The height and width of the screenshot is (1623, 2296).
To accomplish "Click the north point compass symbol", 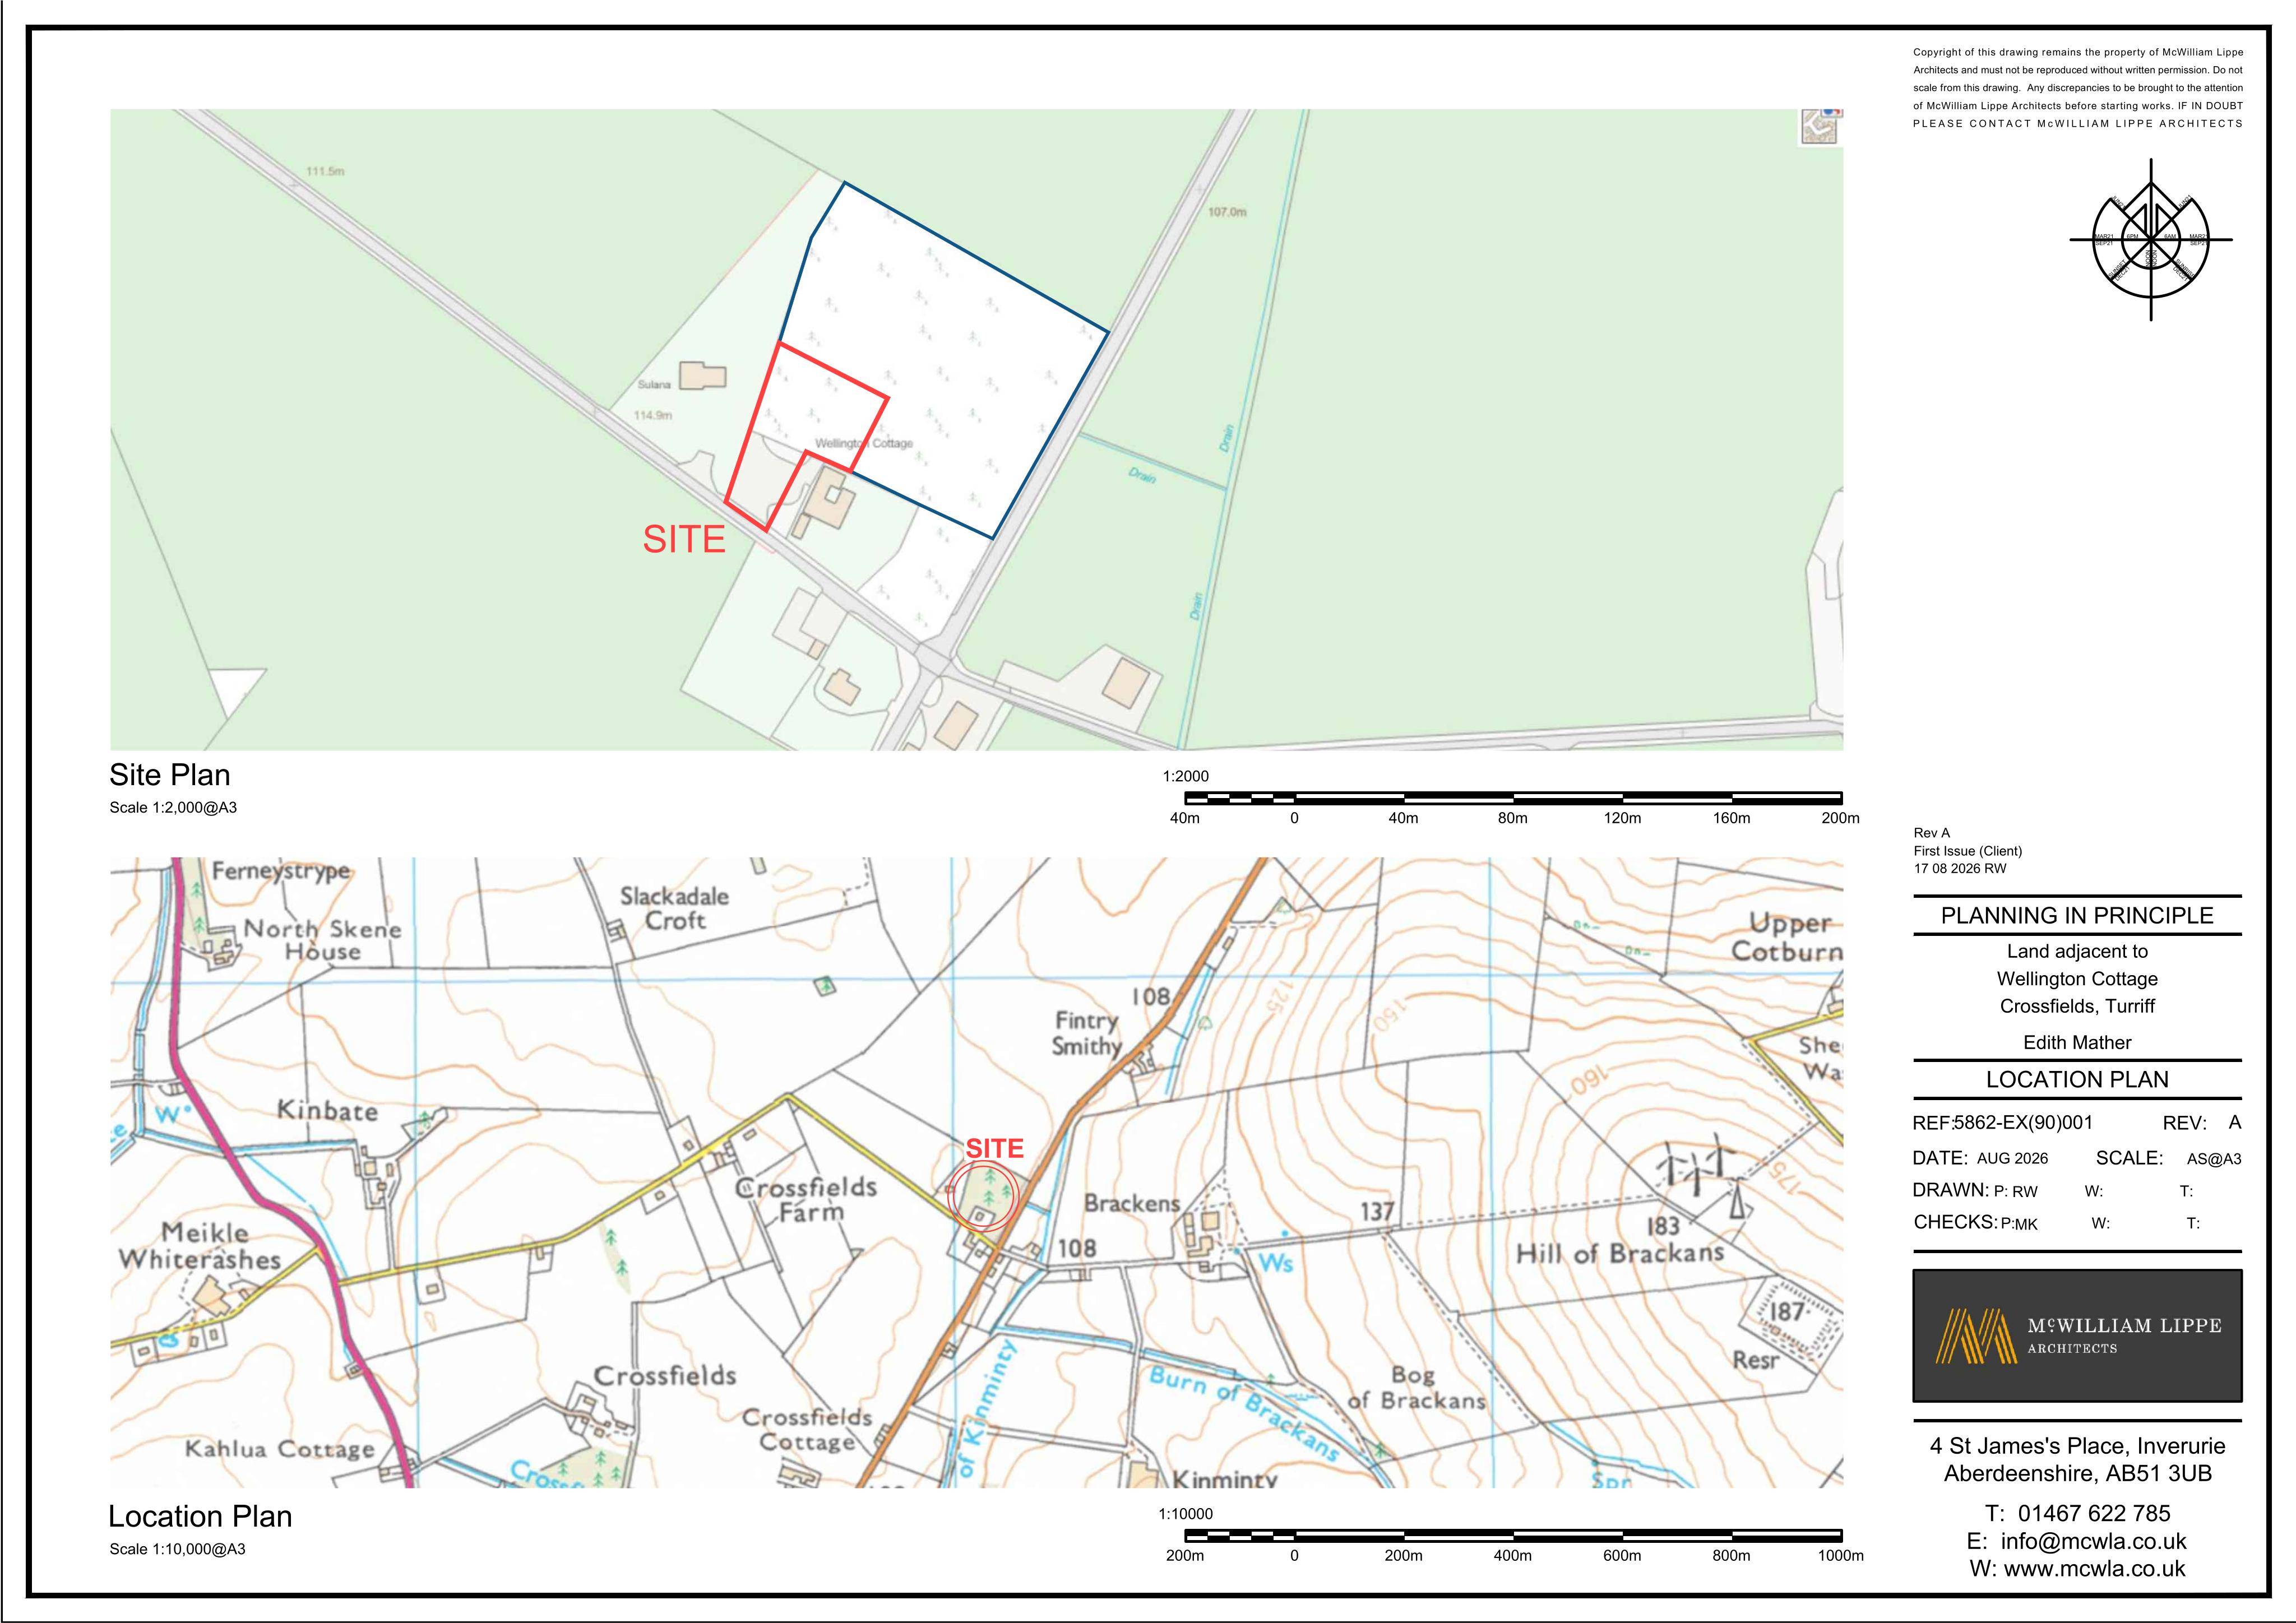I will point(2150,240).
